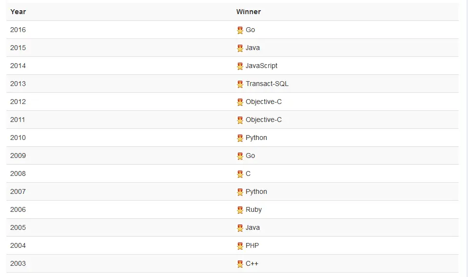Click the medal icon beside PHP
This screenshot has height=277, width=468.
240,246
